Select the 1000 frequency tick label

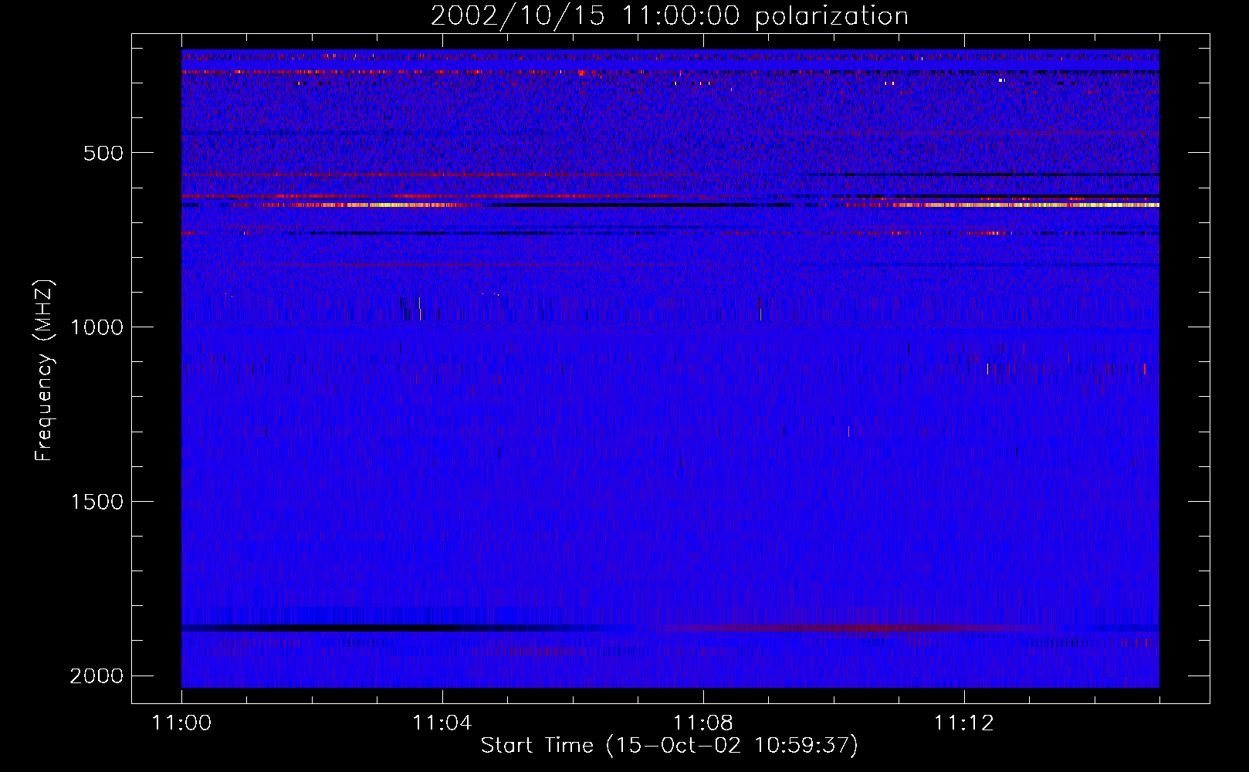tap(96, 327)
